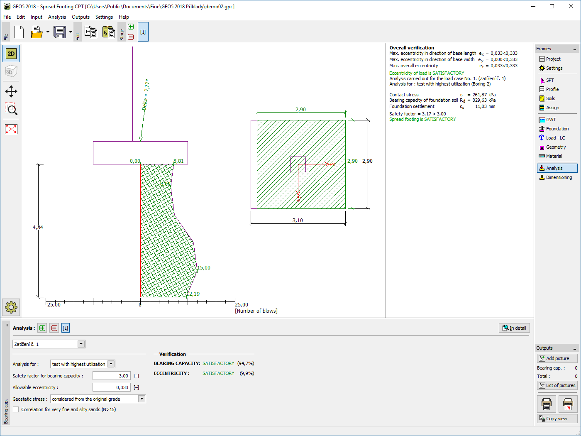This screenshot has height=436, width=581.
Task: Select the pan/move view tool
Action: (x=11, y=91)
